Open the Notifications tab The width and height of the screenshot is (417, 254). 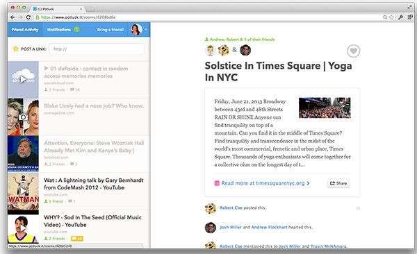63,29
